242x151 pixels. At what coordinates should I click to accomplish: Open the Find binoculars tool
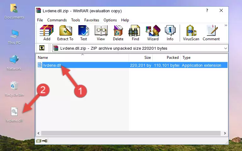tap(135, 33)
